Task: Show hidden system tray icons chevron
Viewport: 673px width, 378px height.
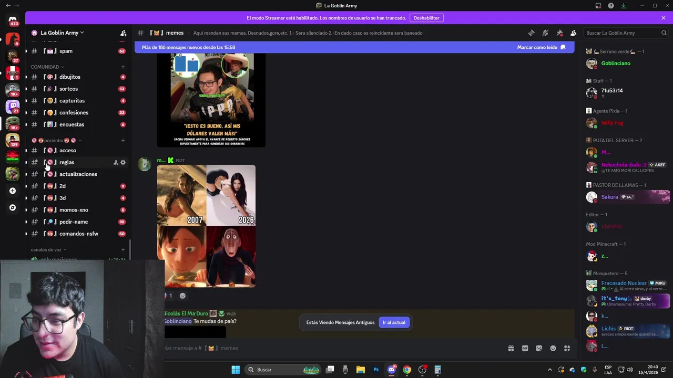Action: tap(549, 370)
